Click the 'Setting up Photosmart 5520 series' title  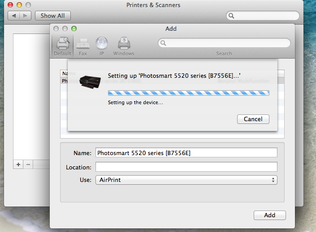click(174, 76)
